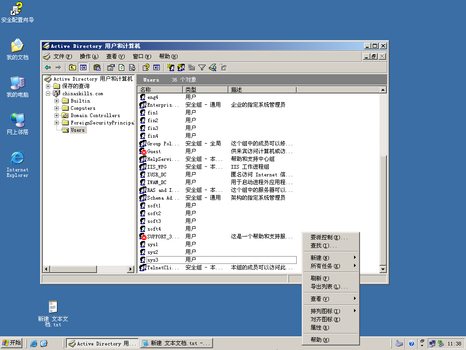
Task: Open the 查看 menu in menu bar
Action: pyautogui.click(x=116, y=57)
